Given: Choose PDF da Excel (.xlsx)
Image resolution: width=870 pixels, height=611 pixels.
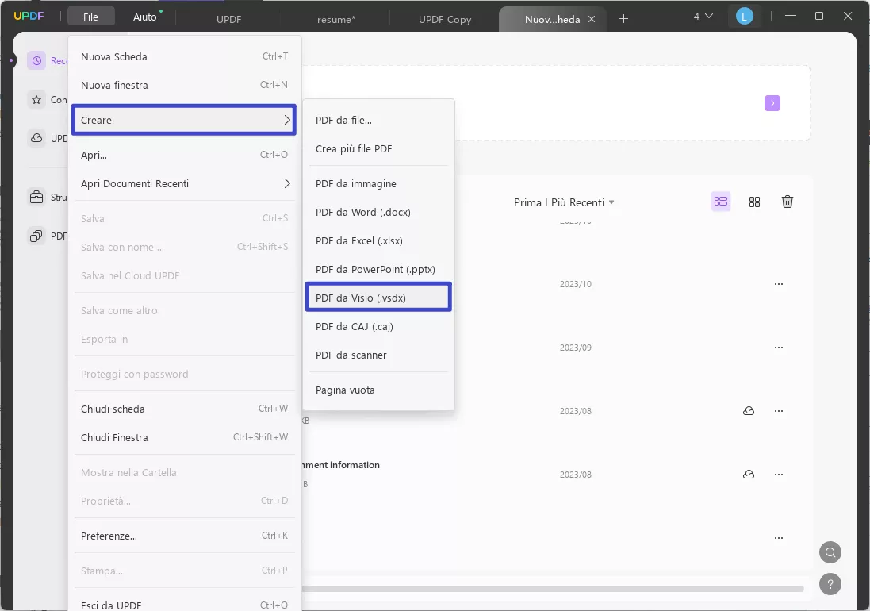Looking at the screenshot, I should click(x=378, y=241).
